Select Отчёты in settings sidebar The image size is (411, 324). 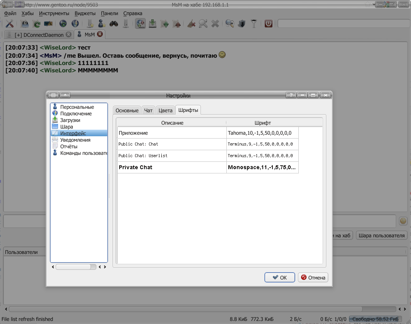click(79, 147)
